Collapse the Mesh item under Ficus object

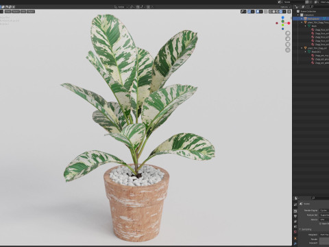[306, 26]
